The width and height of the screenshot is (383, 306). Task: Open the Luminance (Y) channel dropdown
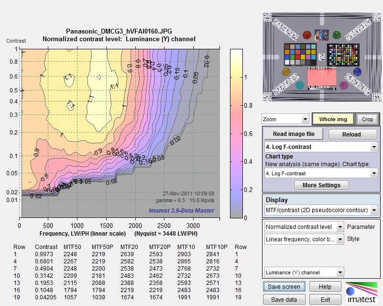(x=304, y=272)
